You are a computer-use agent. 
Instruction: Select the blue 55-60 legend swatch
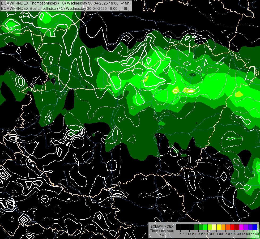(255, 227)
